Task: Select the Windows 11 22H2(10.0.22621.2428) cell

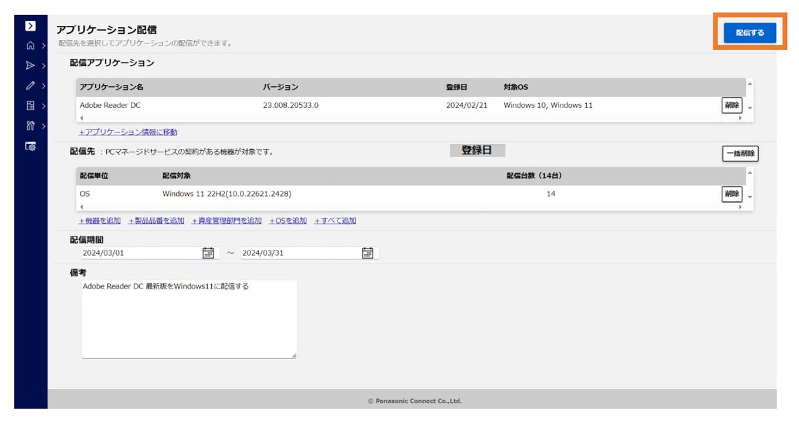Action: tap(227, 194)
